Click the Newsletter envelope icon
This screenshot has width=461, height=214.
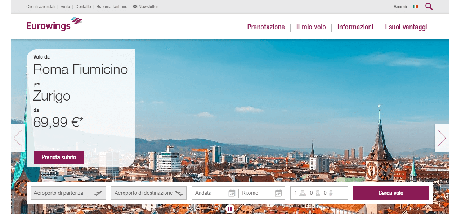[x=135, y=6]
